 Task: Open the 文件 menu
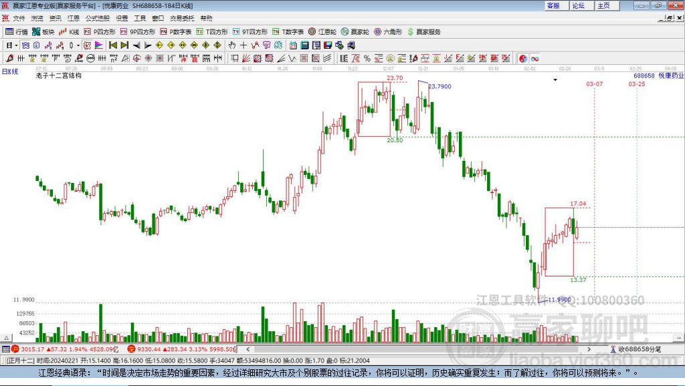pos(19,18)
